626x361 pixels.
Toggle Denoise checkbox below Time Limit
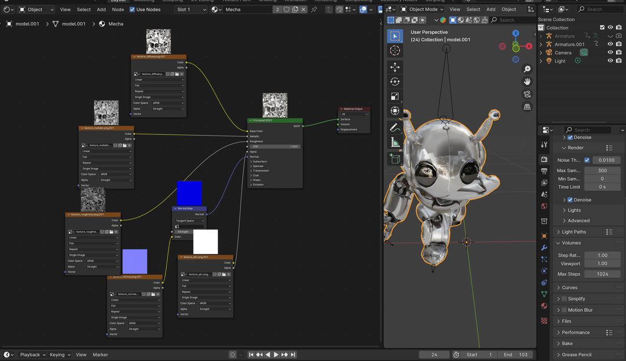tap(570, 200)
